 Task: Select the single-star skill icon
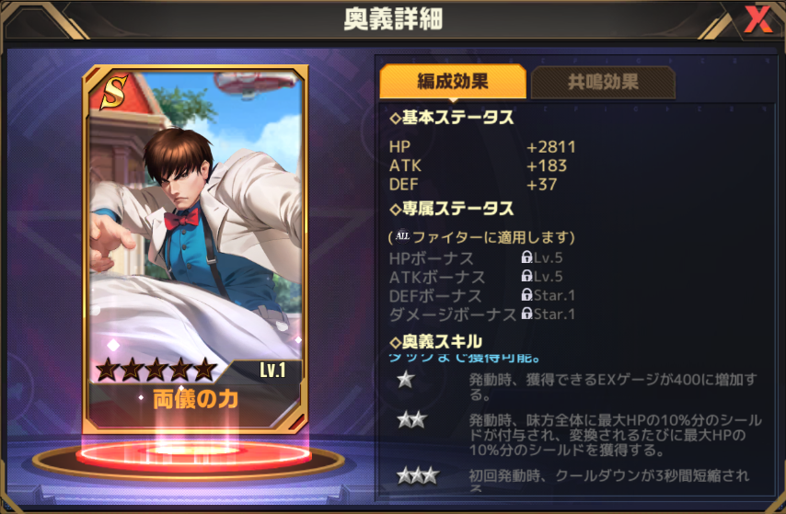(x=405, y=380)
